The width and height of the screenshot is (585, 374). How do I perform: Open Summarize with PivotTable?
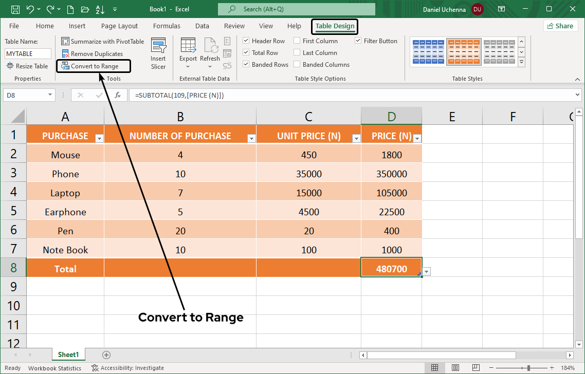click(x=102, y=41)
